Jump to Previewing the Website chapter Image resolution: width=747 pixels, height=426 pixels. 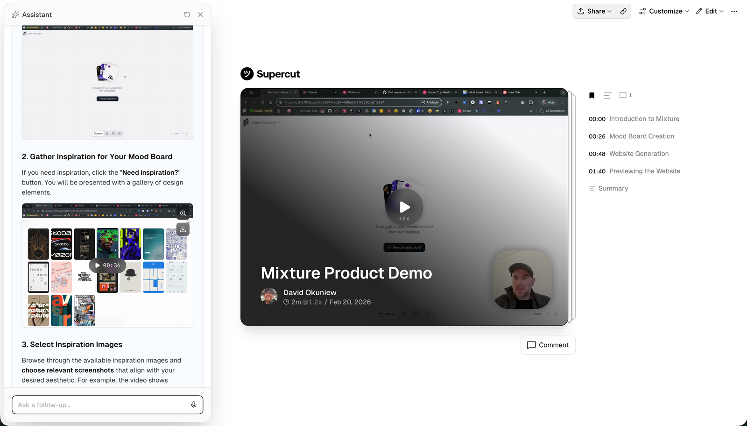tap(634, 171)
